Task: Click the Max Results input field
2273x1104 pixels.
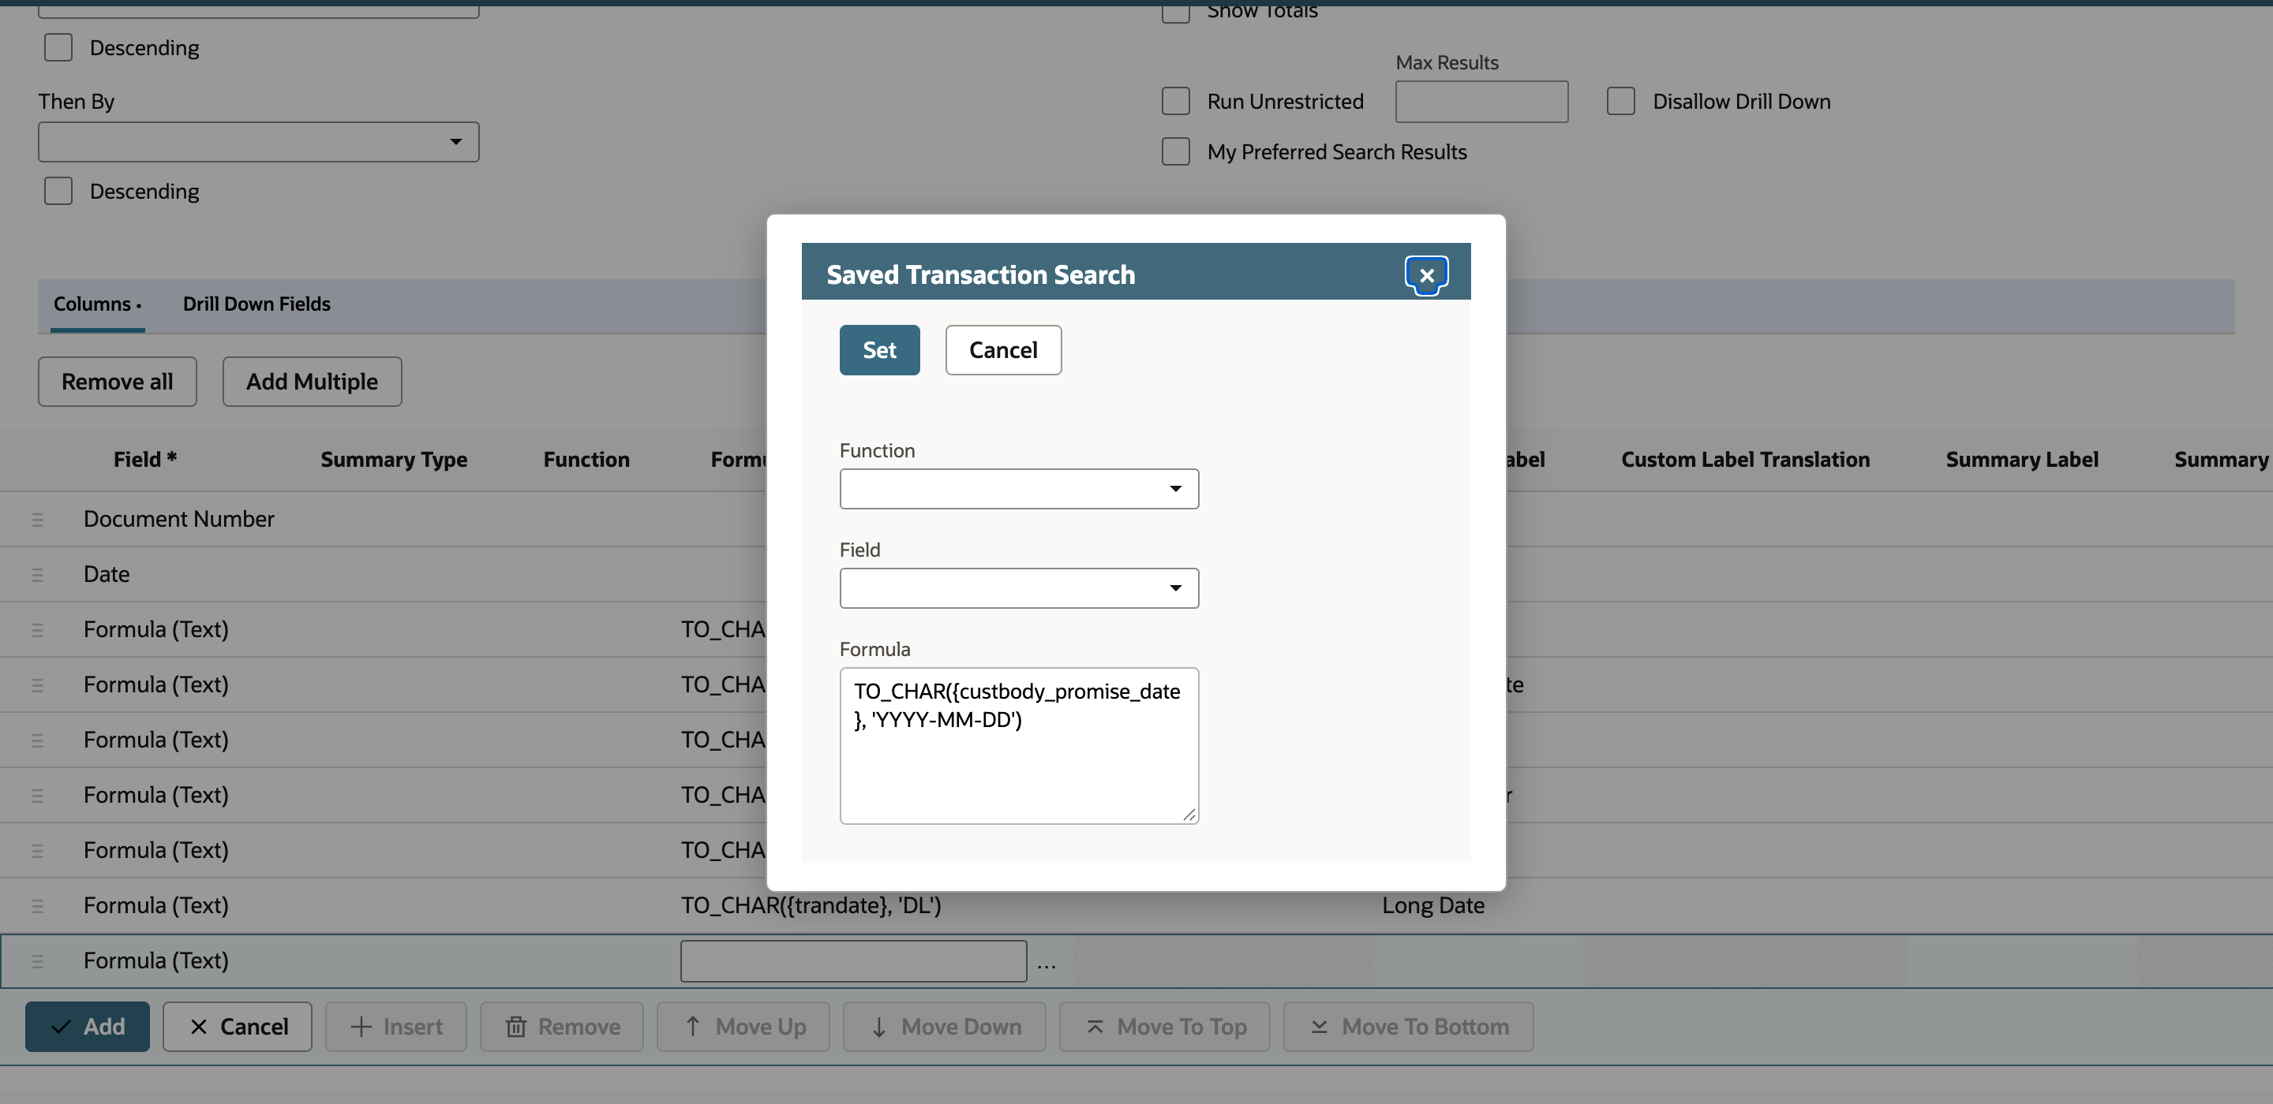Action: click(x=1481, y=102)
